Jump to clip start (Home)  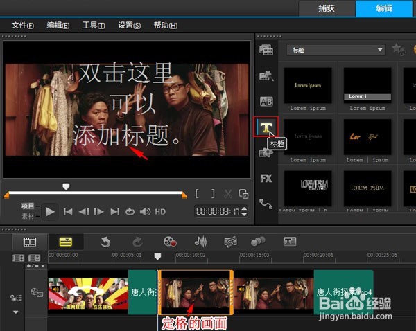68,212
